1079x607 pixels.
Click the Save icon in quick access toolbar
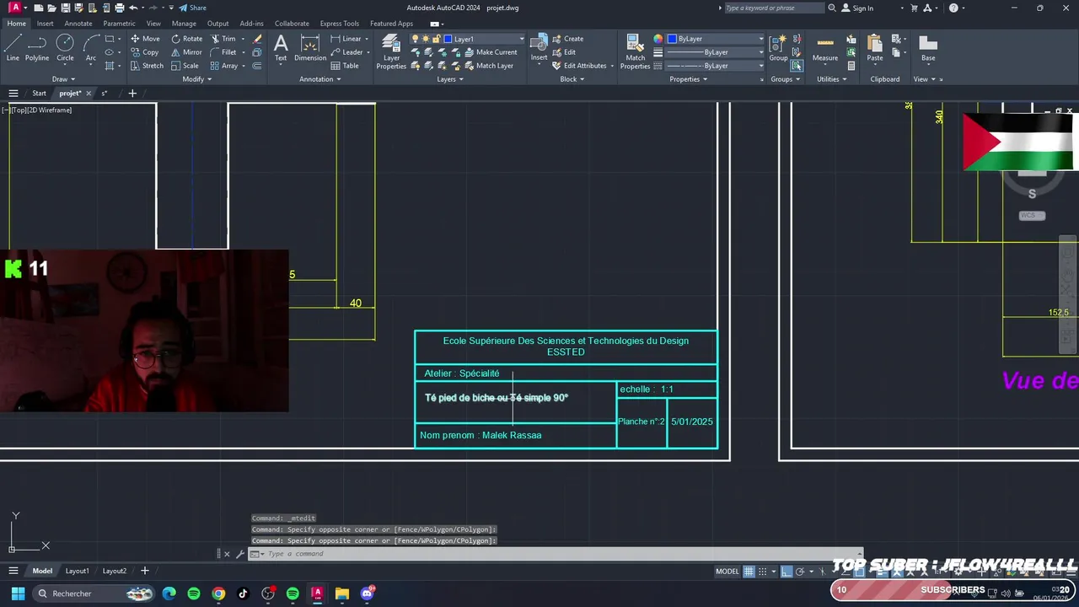click(66, 8)
